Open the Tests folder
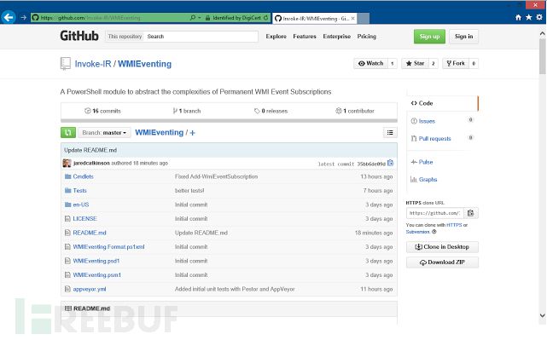The height and width of the screenshot is (340, 547). (x=79, y=191)
